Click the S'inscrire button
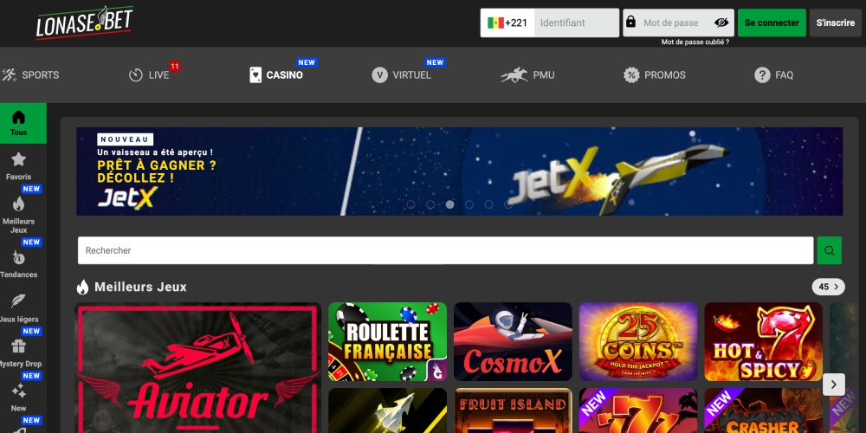 pyautogui.click(x=835, y=23)
